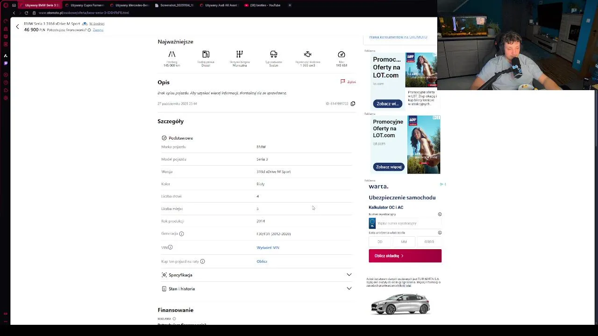
Task: Expand the Stan i historia section
Action: pyautogui.click(x=256, y=288)
